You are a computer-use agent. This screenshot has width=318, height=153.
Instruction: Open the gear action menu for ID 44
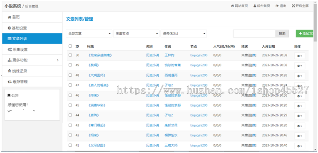click(x=300, y=116)
